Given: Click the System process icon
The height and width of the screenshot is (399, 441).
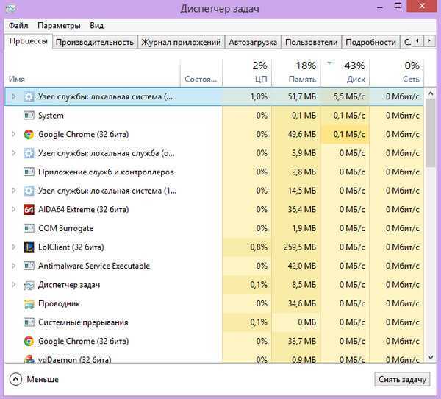Looking at the screenshot, I should coord(29,116).
